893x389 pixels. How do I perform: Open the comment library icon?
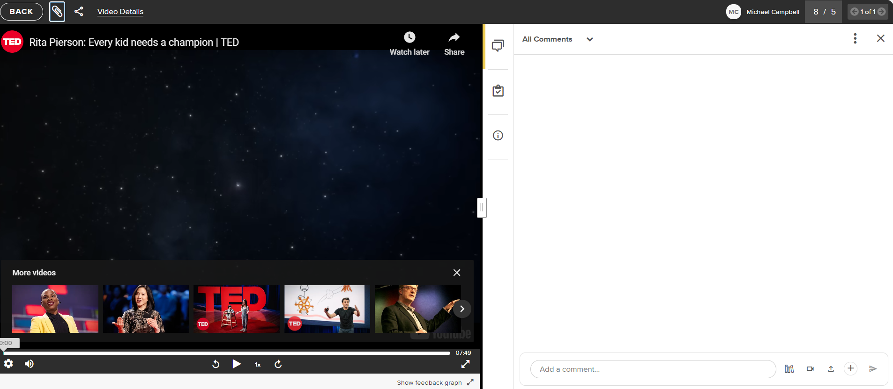click(x=789, y=369)
